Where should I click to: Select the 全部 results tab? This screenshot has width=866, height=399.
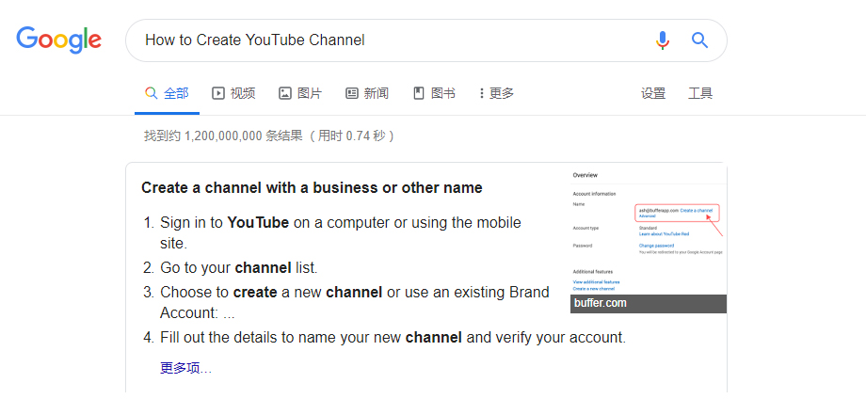(x=167, y=93)
